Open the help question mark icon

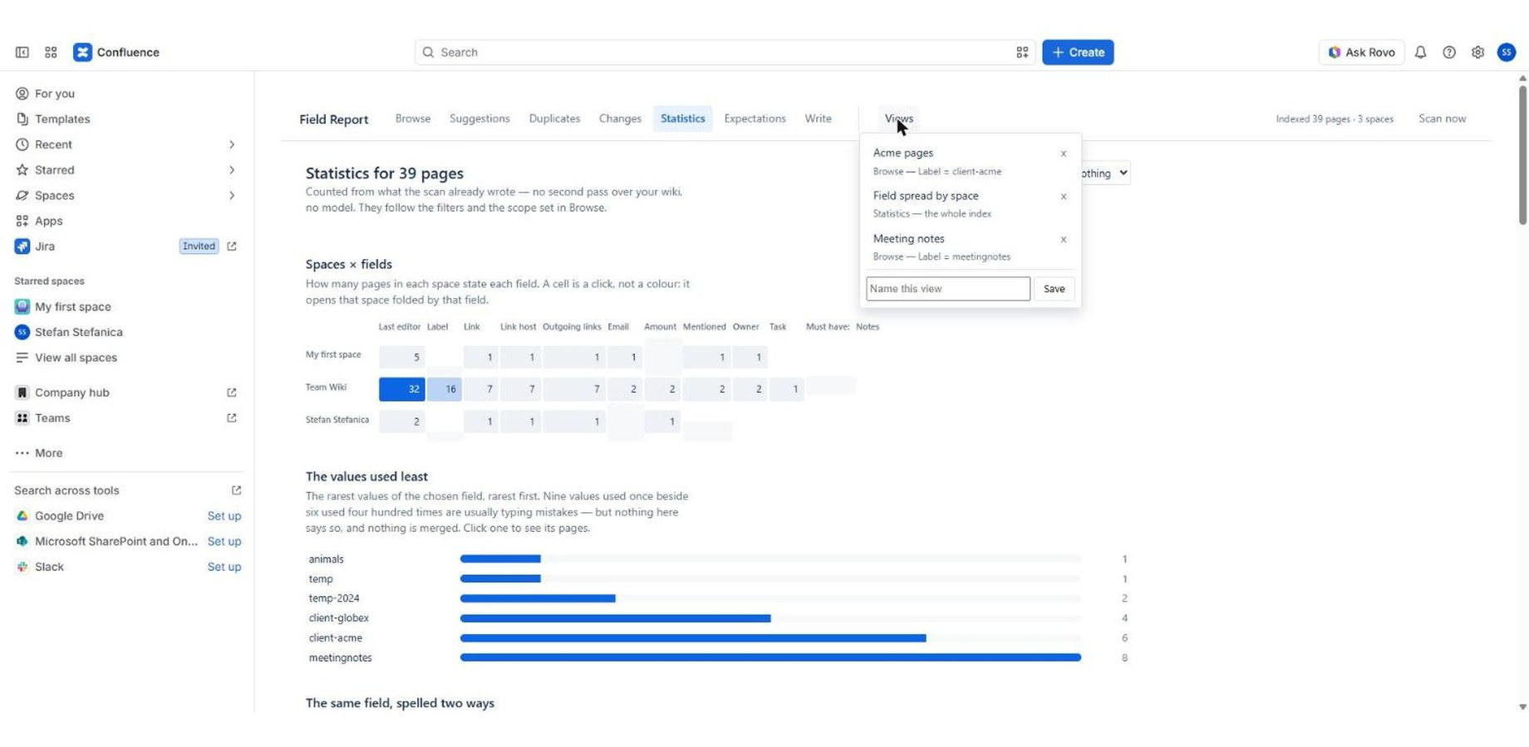1449,52
